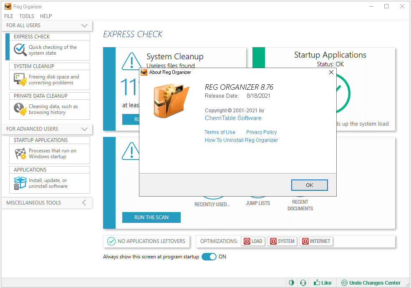The image size is (411, 288).
Task: Click the contrast theme icon in status bar
Action: point(291,283)
